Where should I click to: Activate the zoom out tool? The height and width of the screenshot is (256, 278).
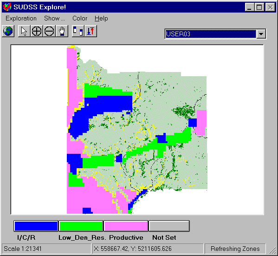point(49,31)
